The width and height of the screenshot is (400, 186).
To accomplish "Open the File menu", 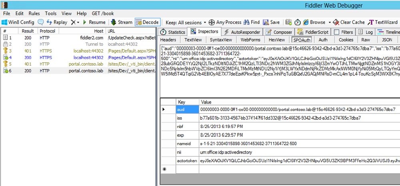I will (7, 14).
